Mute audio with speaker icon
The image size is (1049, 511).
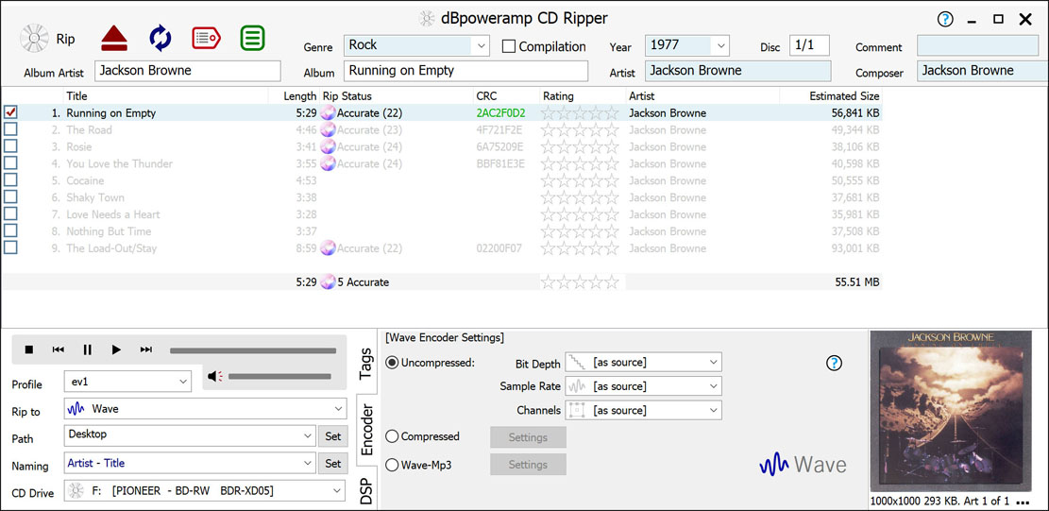tap(214, 377)
